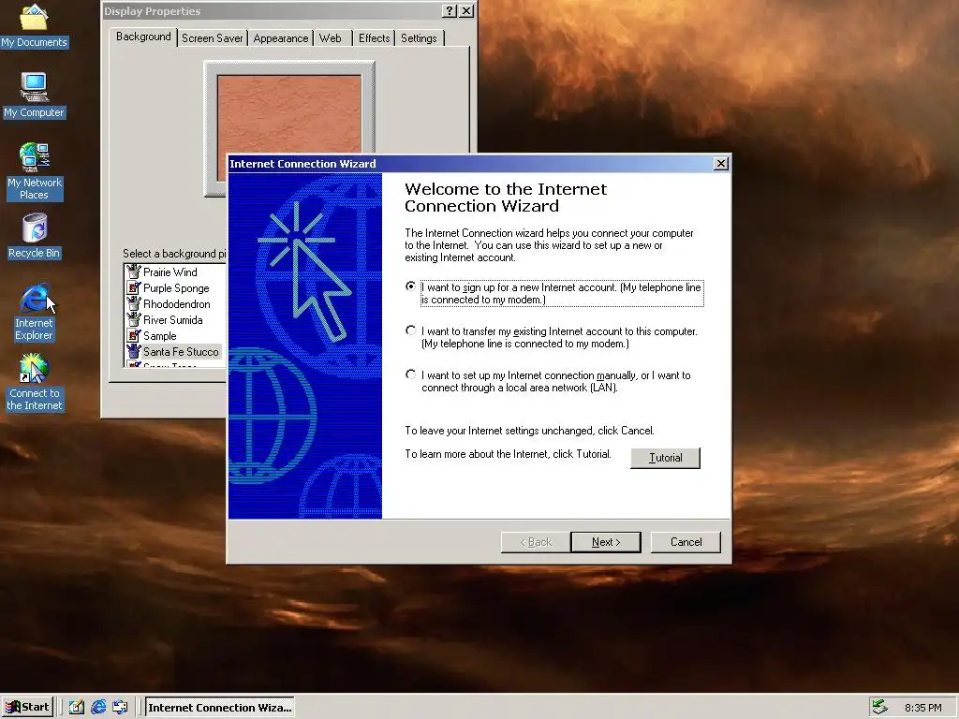Open the Settings tab
Screen dimensions: 959x719
[419, 37]
